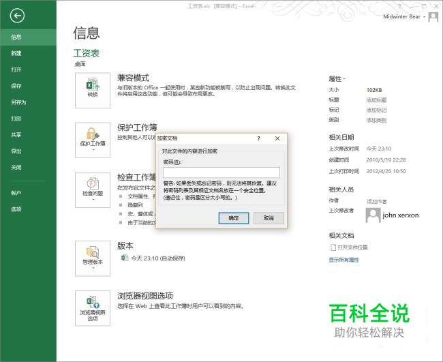
Task: Select the 信息 (Info) menu item
Action: click(x=28, y=37)
